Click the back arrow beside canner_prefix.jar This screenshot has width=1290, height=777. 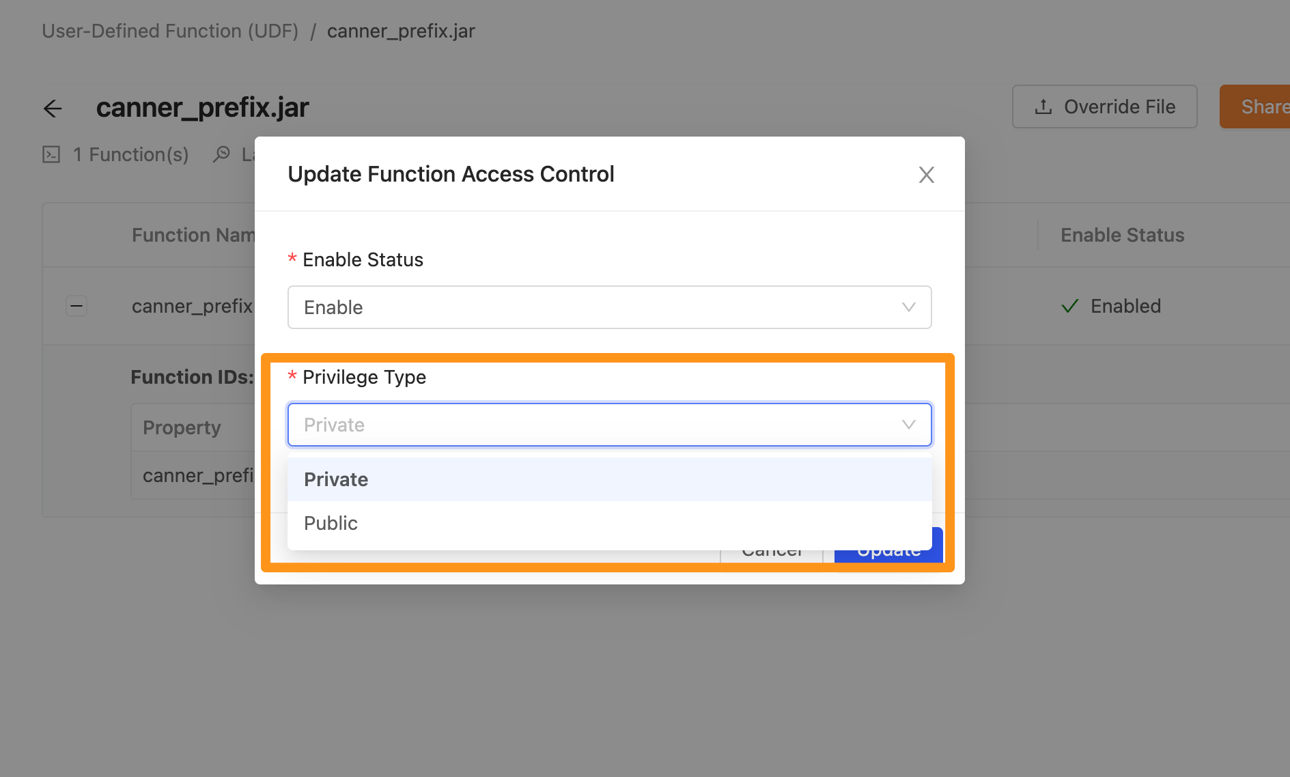pos(53,108)
